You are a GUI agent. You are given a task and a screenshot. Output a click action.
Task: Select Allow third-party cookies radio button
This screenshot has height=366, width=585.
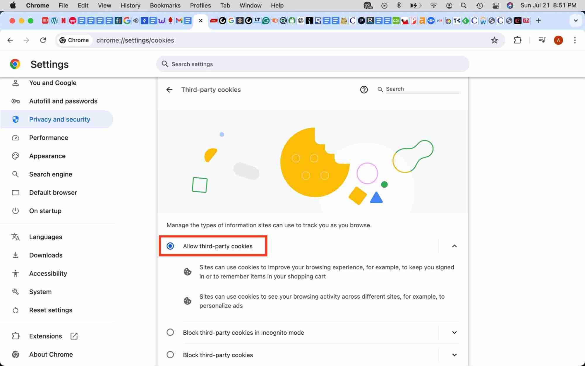(170, 246)
